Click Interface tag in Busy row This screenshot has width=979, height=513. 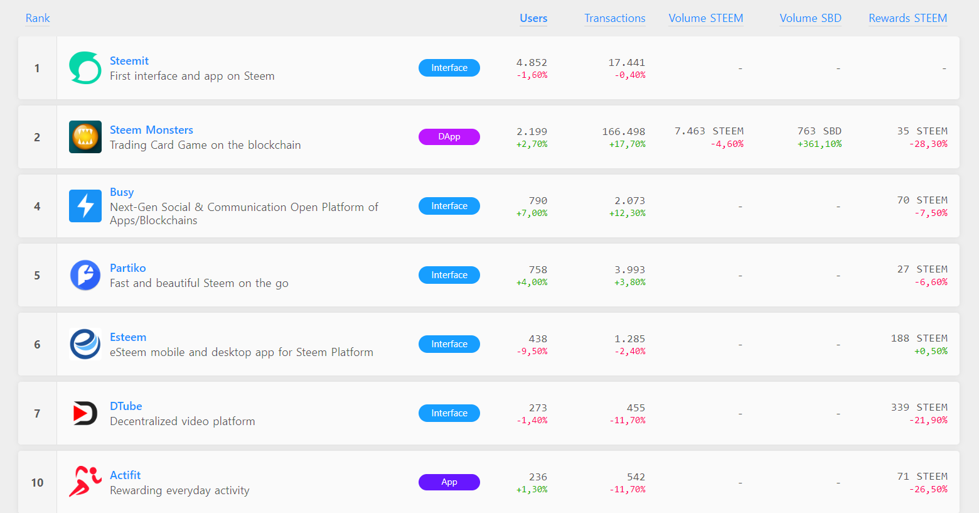[449, 206]
